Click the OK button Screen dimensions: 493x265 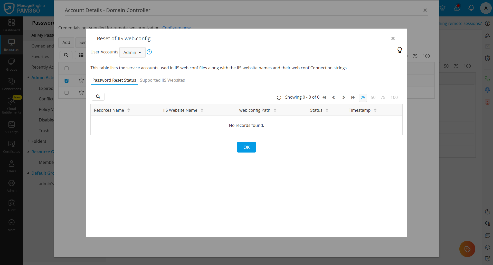(x=246, y=147)
